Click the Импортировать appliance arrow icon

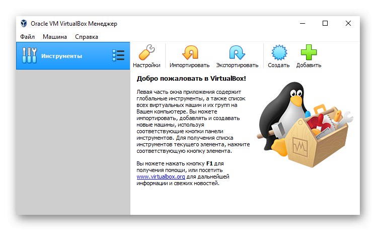pos(190,52)
